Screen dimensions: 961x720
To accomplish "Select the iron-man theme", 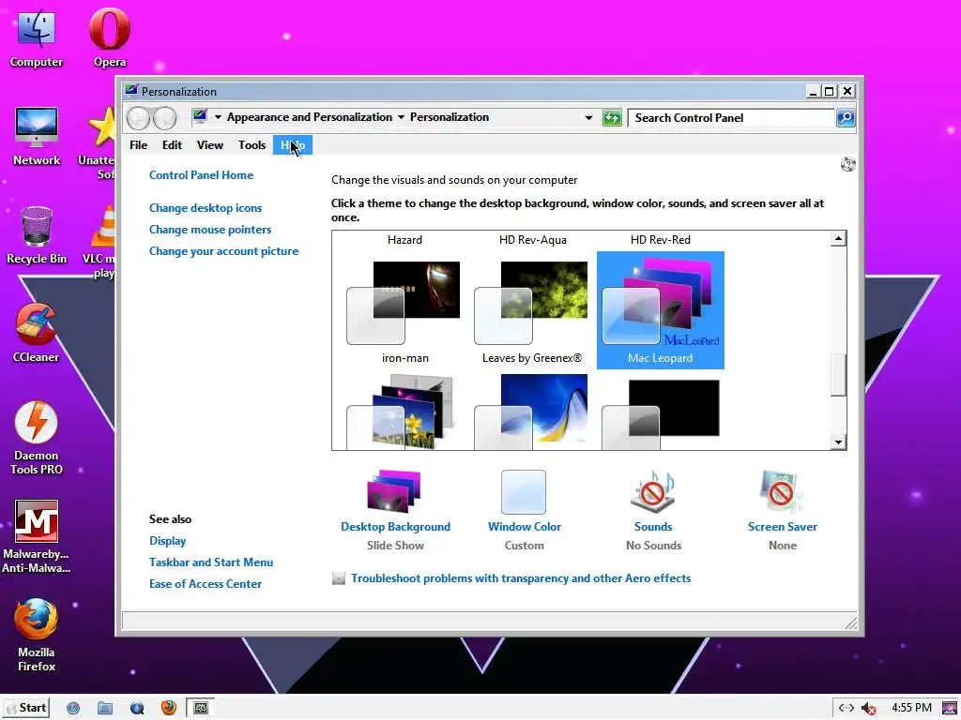I will [x=404, y=310].
